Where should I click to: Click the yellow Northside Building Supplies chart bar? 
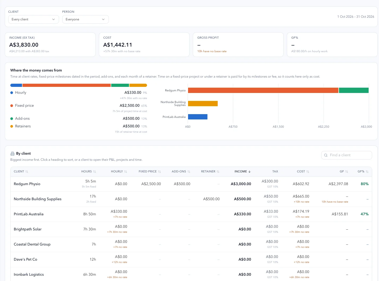coord(203,104)
